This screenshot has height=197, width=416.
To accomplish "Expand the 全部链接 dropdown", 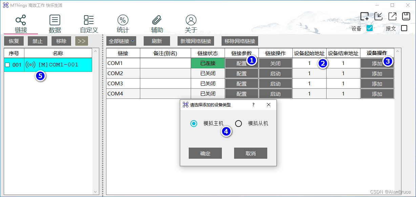I will (x=121, y=41).
